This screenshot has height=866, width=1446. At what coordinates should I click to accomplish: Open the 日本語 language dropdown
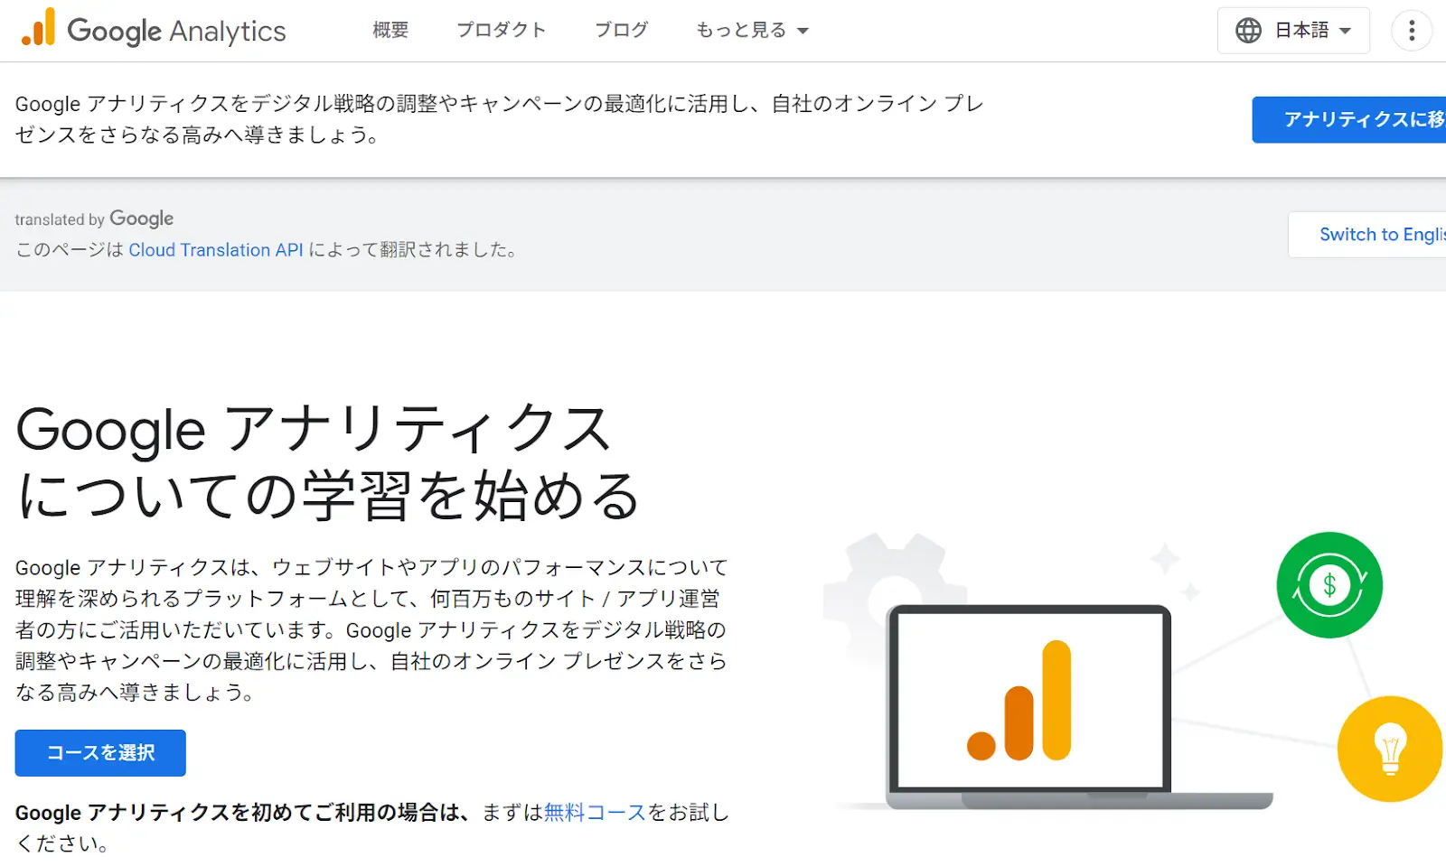(x=1293, y=31)
